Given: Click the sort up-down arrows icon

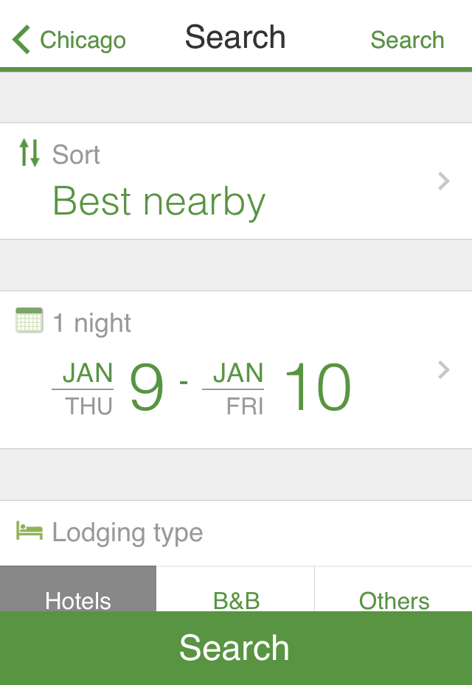Looking at the screenshot, I should tap(29, 153).
